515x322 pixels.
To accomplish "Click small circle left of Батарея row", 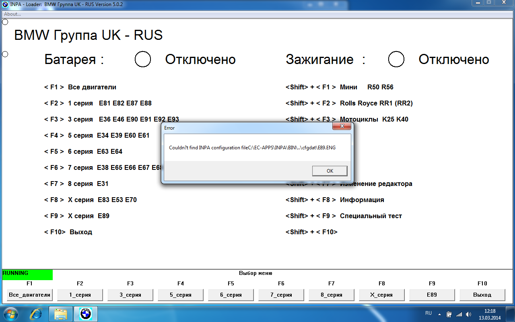I will click(5, 54).
